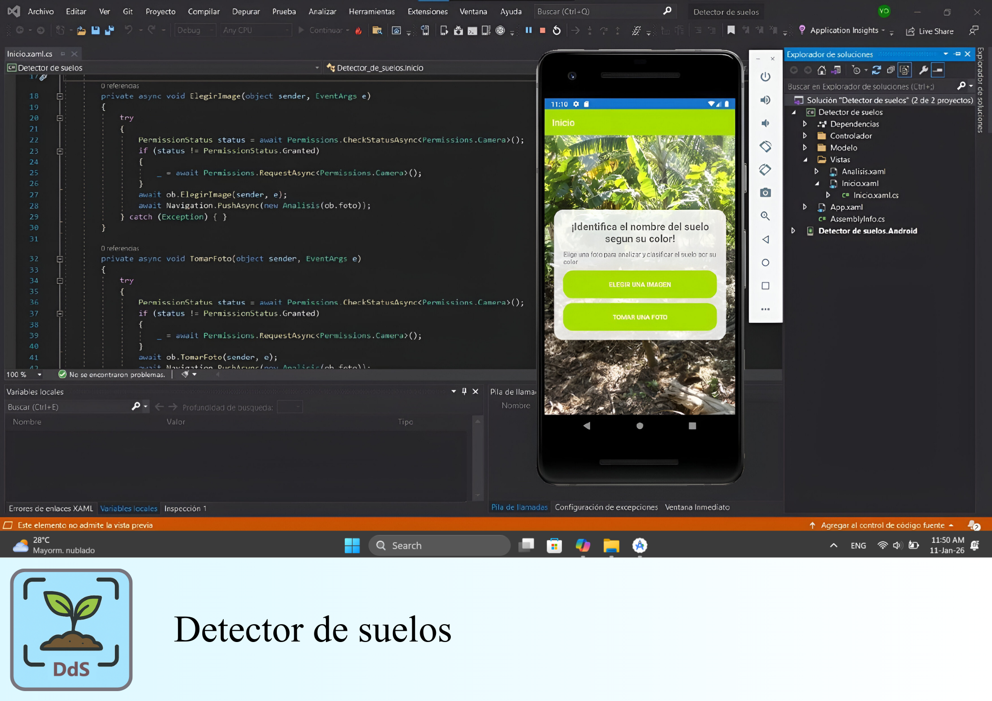Viewport: 992px width, 701px height.
Task: Switch to Inspección 1 tab
Action: coord(185,508)
